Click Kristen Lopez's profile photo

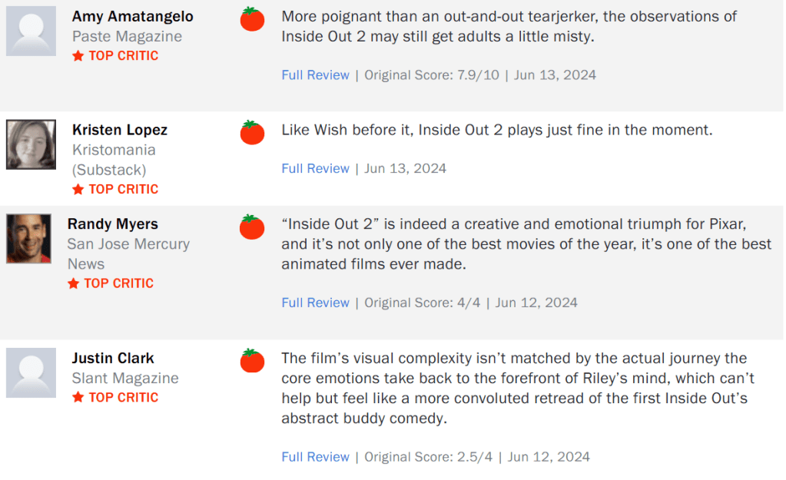tap(31, 144)
